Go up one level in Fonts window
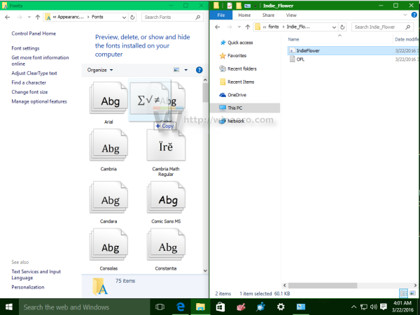The width and height of the screenshot is (420, 315). coord(38,17)
